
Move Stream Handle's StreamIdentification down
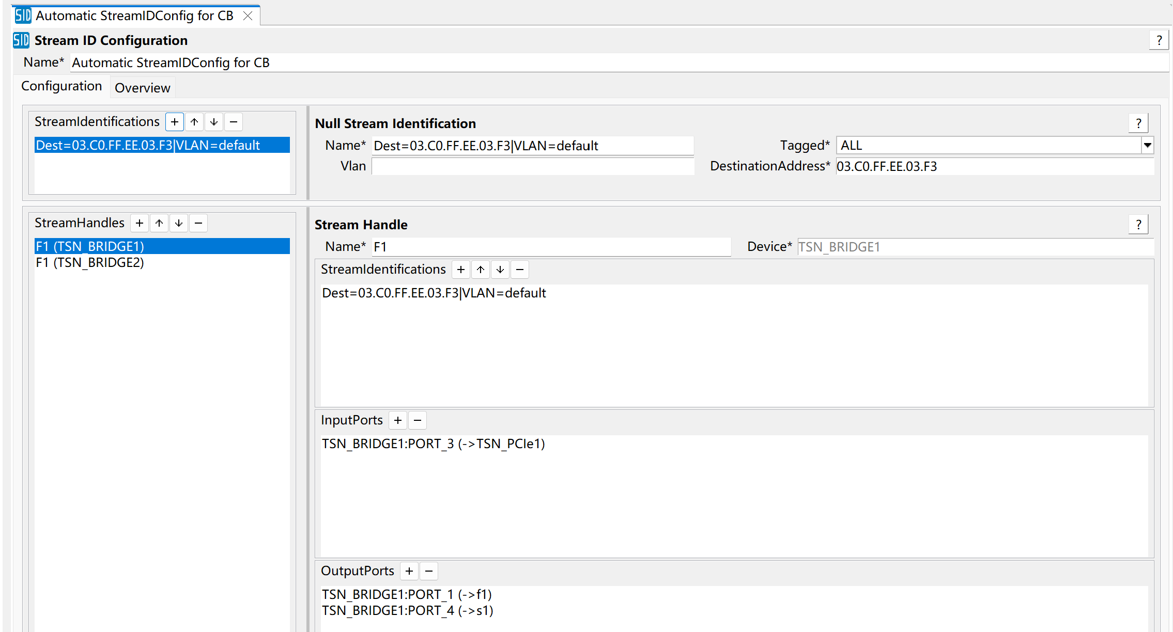pyautogui.click(x=500, y=270)
